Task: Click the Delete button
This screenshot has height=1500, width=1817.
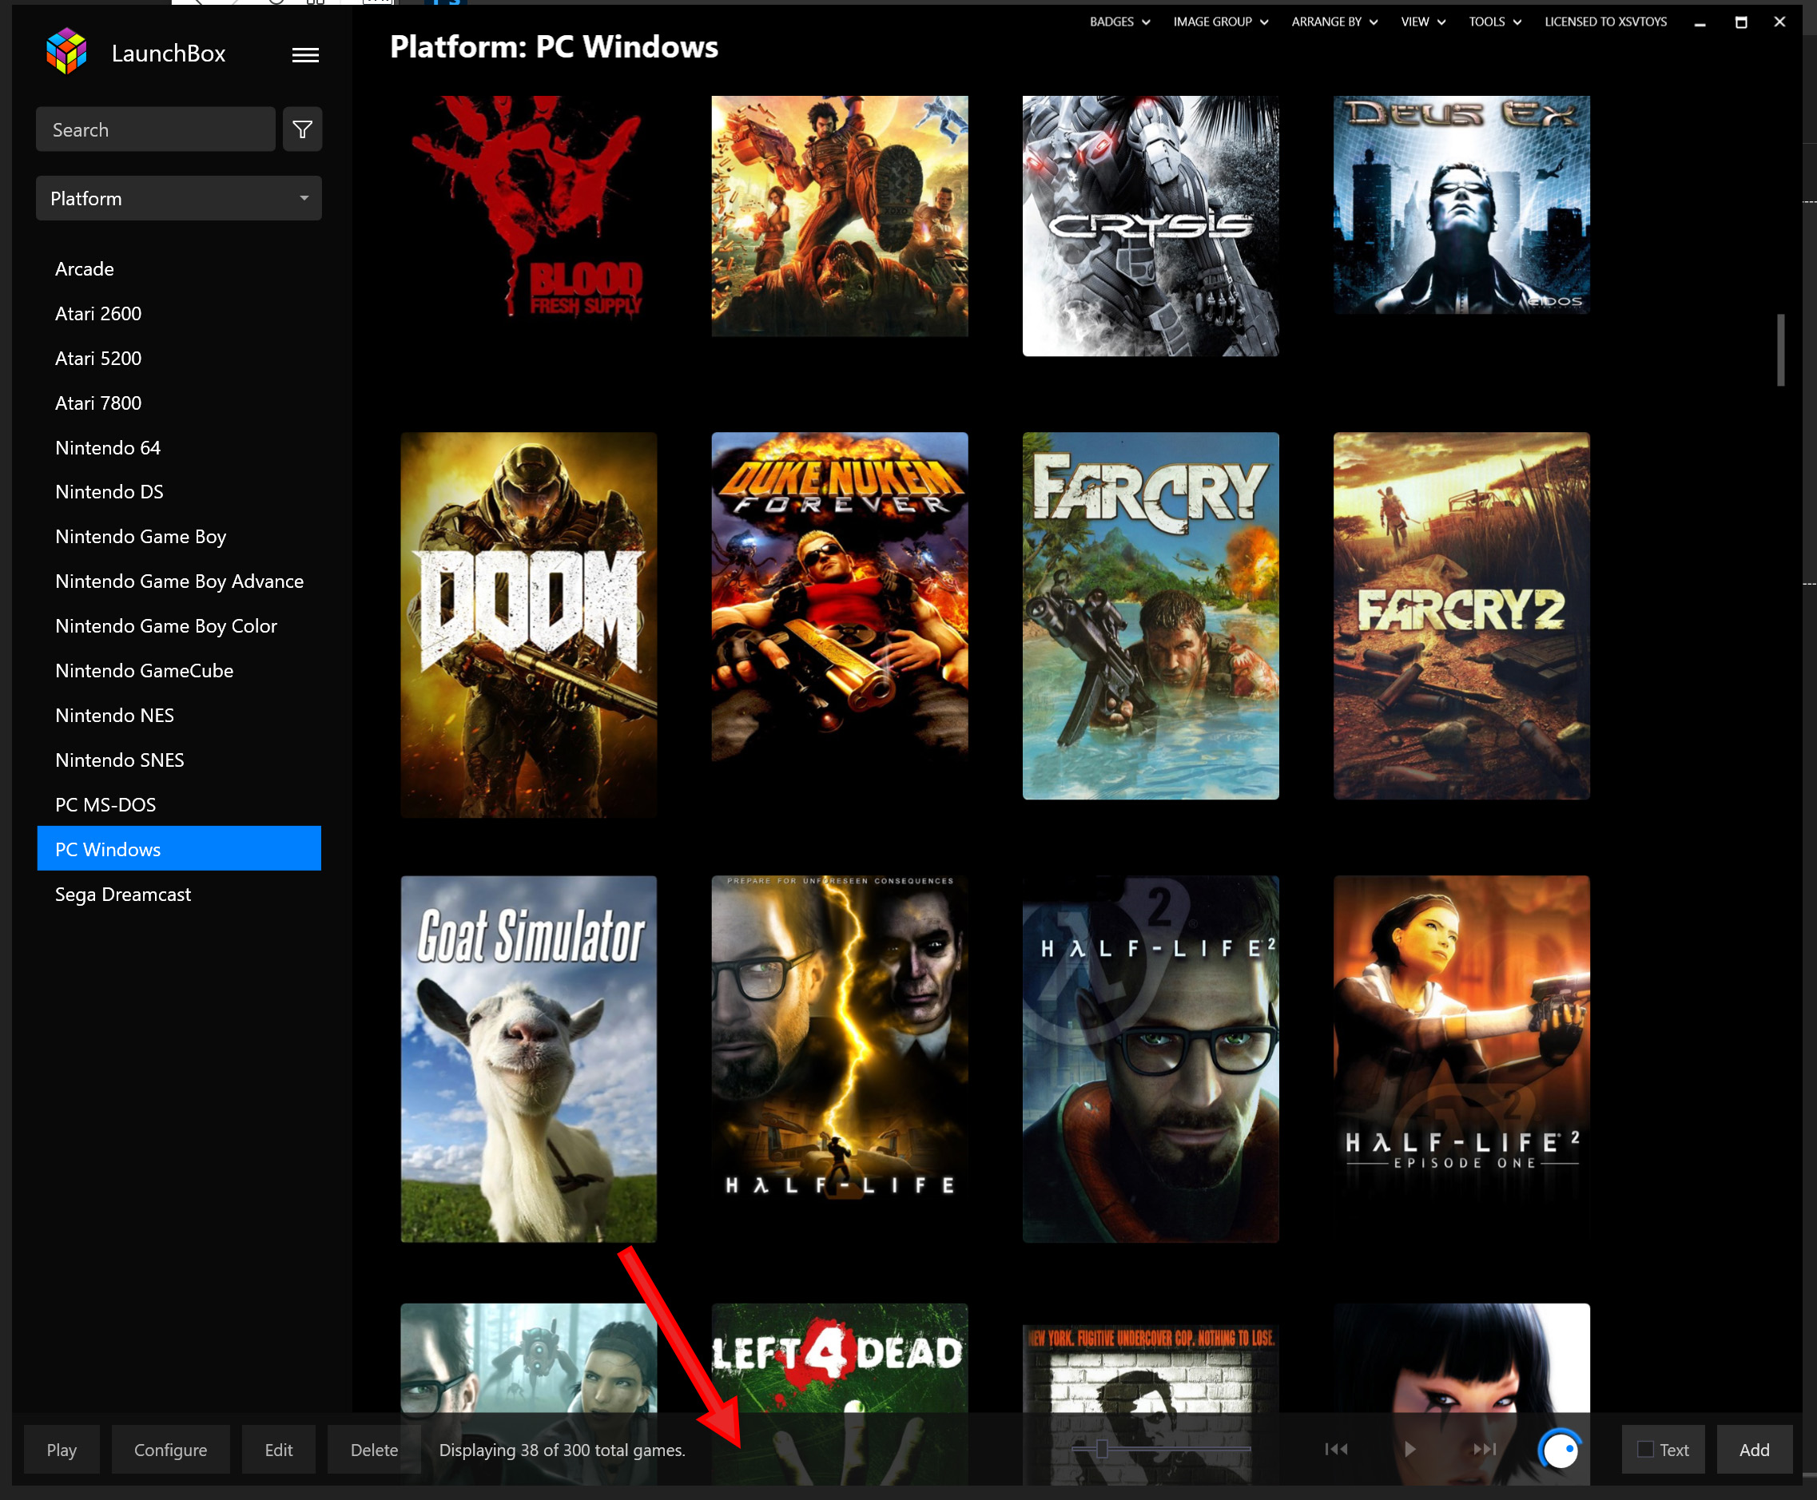Action: pyautogui.click(x=374, y=1449)
